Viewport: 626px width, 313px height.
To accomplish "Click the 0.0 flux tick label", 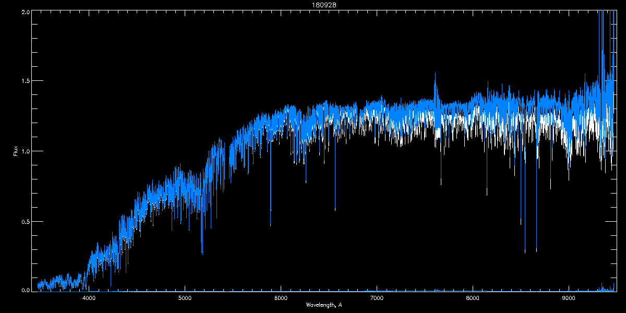I will [25, 289].
